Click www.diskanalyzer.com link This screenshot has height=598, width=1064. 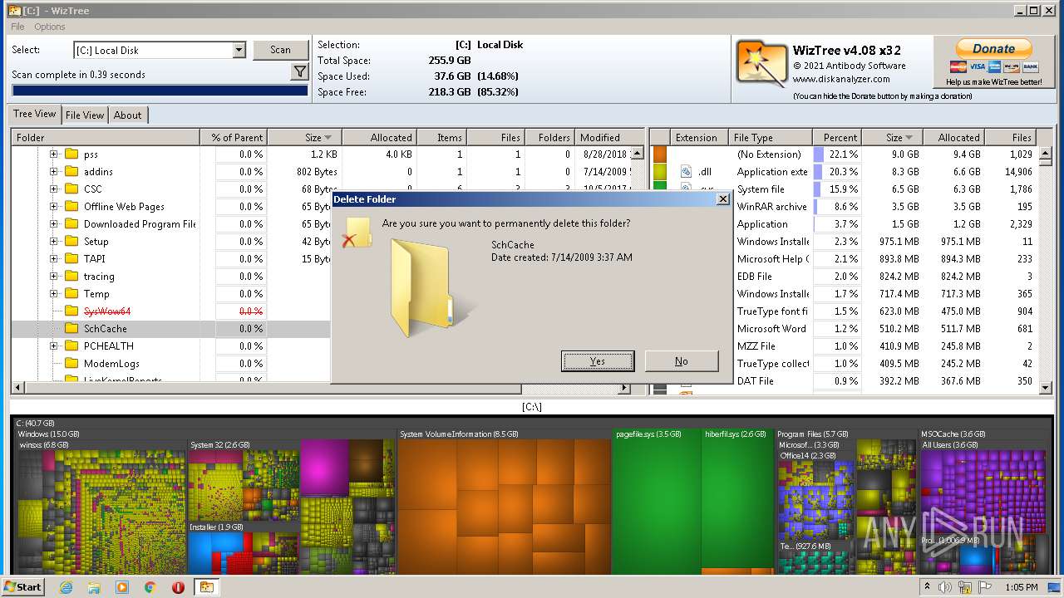pyautogui.click(x=841, y=80)
